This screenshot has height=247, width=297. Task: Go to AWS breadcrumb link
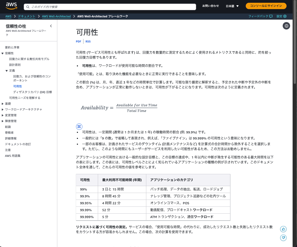point(8,16)
